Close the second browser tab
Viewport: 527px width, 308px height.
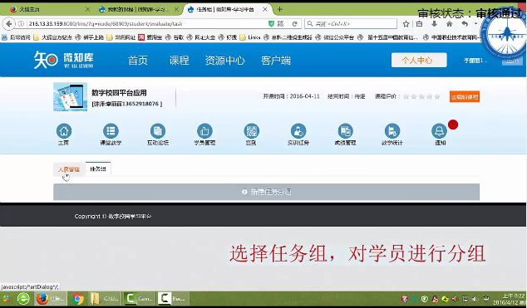176,9
